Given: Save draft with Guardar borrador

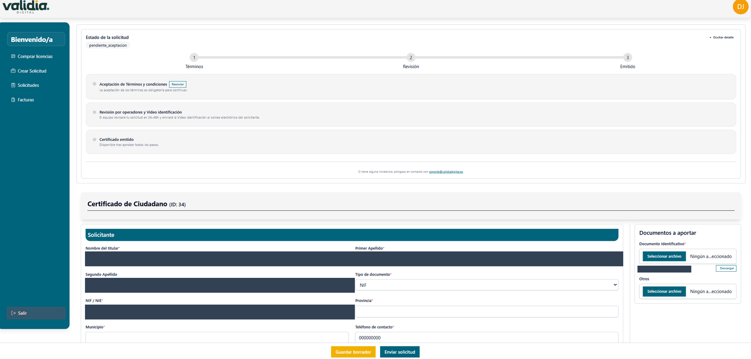Looking at the screenshot, I should [x=353, y=352].
